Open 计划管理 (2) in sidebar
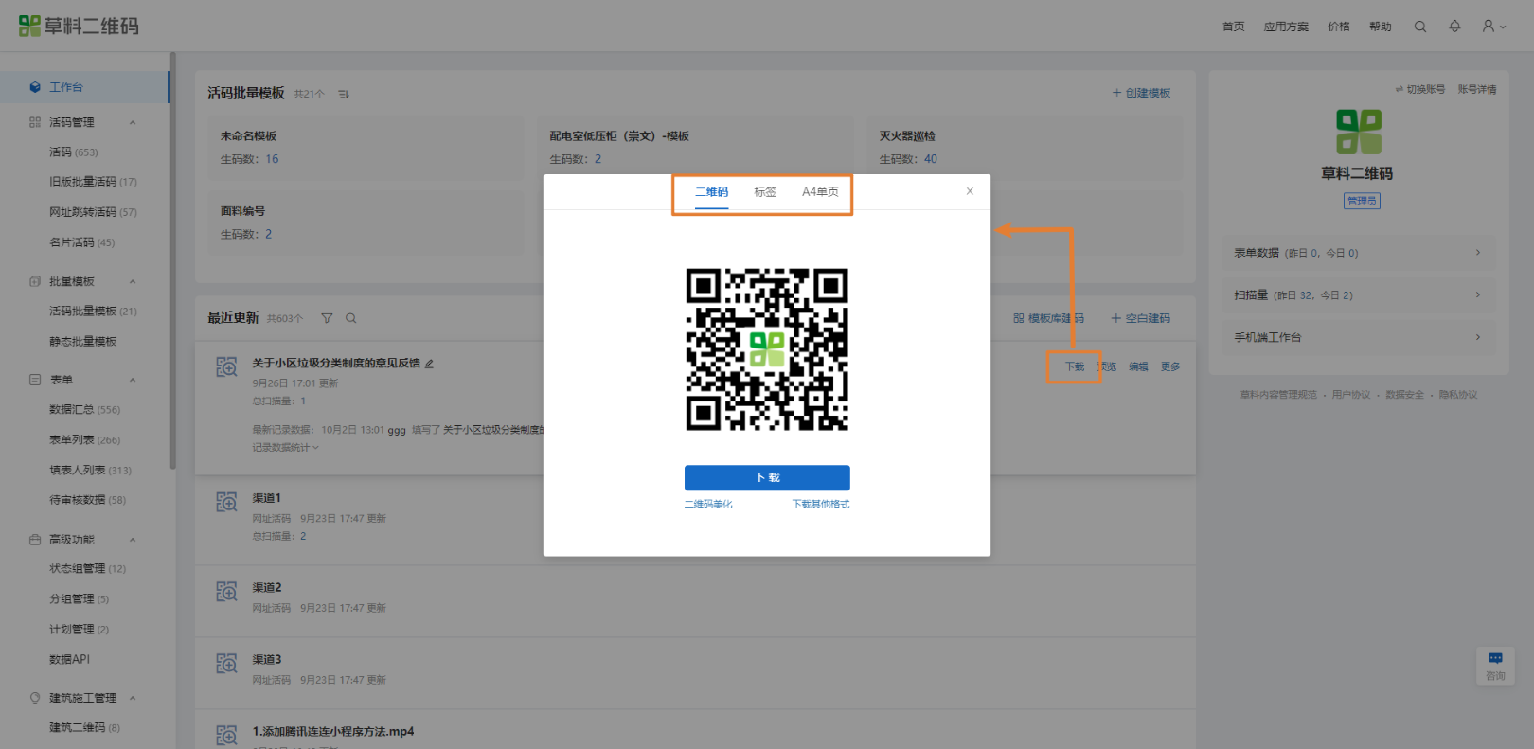The image size is (1534, 749). click(x=79, y=629)
